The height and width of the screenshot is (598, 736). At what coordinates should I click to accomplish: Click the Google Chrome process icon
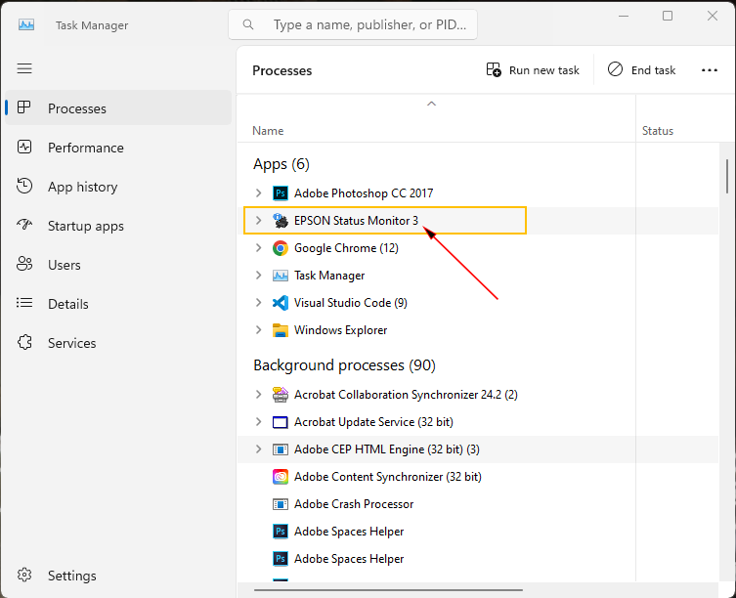(281, 248)
